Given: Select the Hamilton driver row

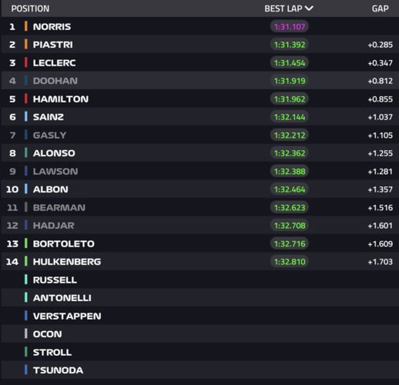Looking at the screenshot, I should (x=200, y=99).
